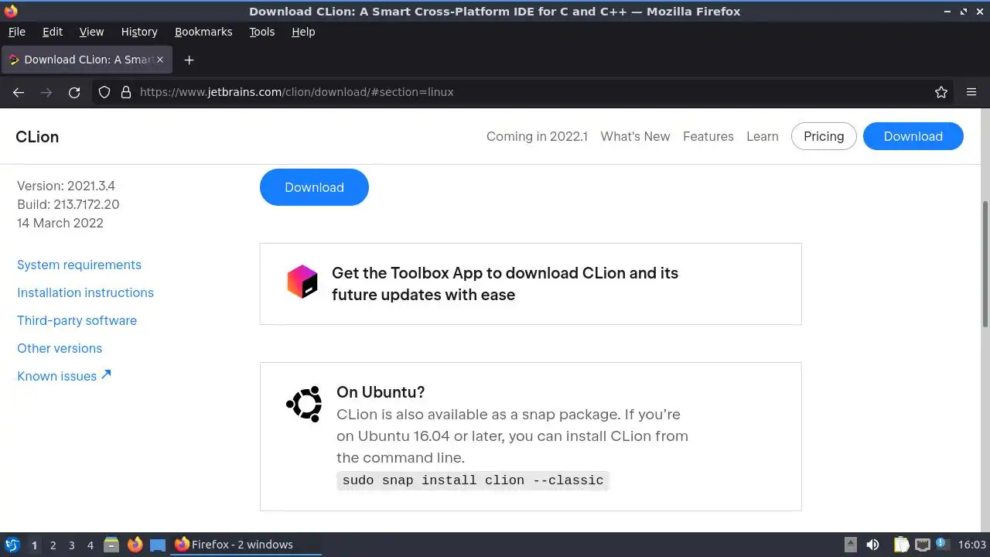Open a new tab with plus

click(189, 60)
